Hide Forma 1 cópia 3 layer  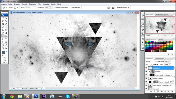[x=146, y=82]
